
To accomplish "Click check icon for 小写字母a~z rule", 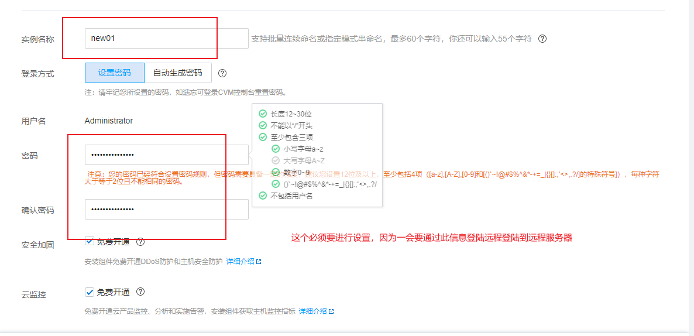I will pyautogui.click(x=275, y=149).
